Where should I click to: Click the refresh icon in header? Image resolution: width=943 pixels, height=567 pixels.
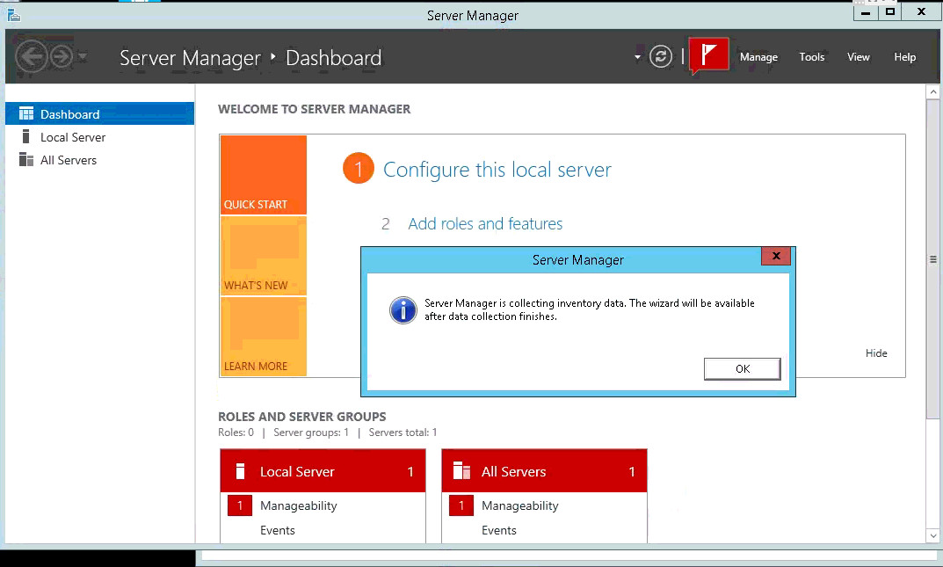point(660,57)
